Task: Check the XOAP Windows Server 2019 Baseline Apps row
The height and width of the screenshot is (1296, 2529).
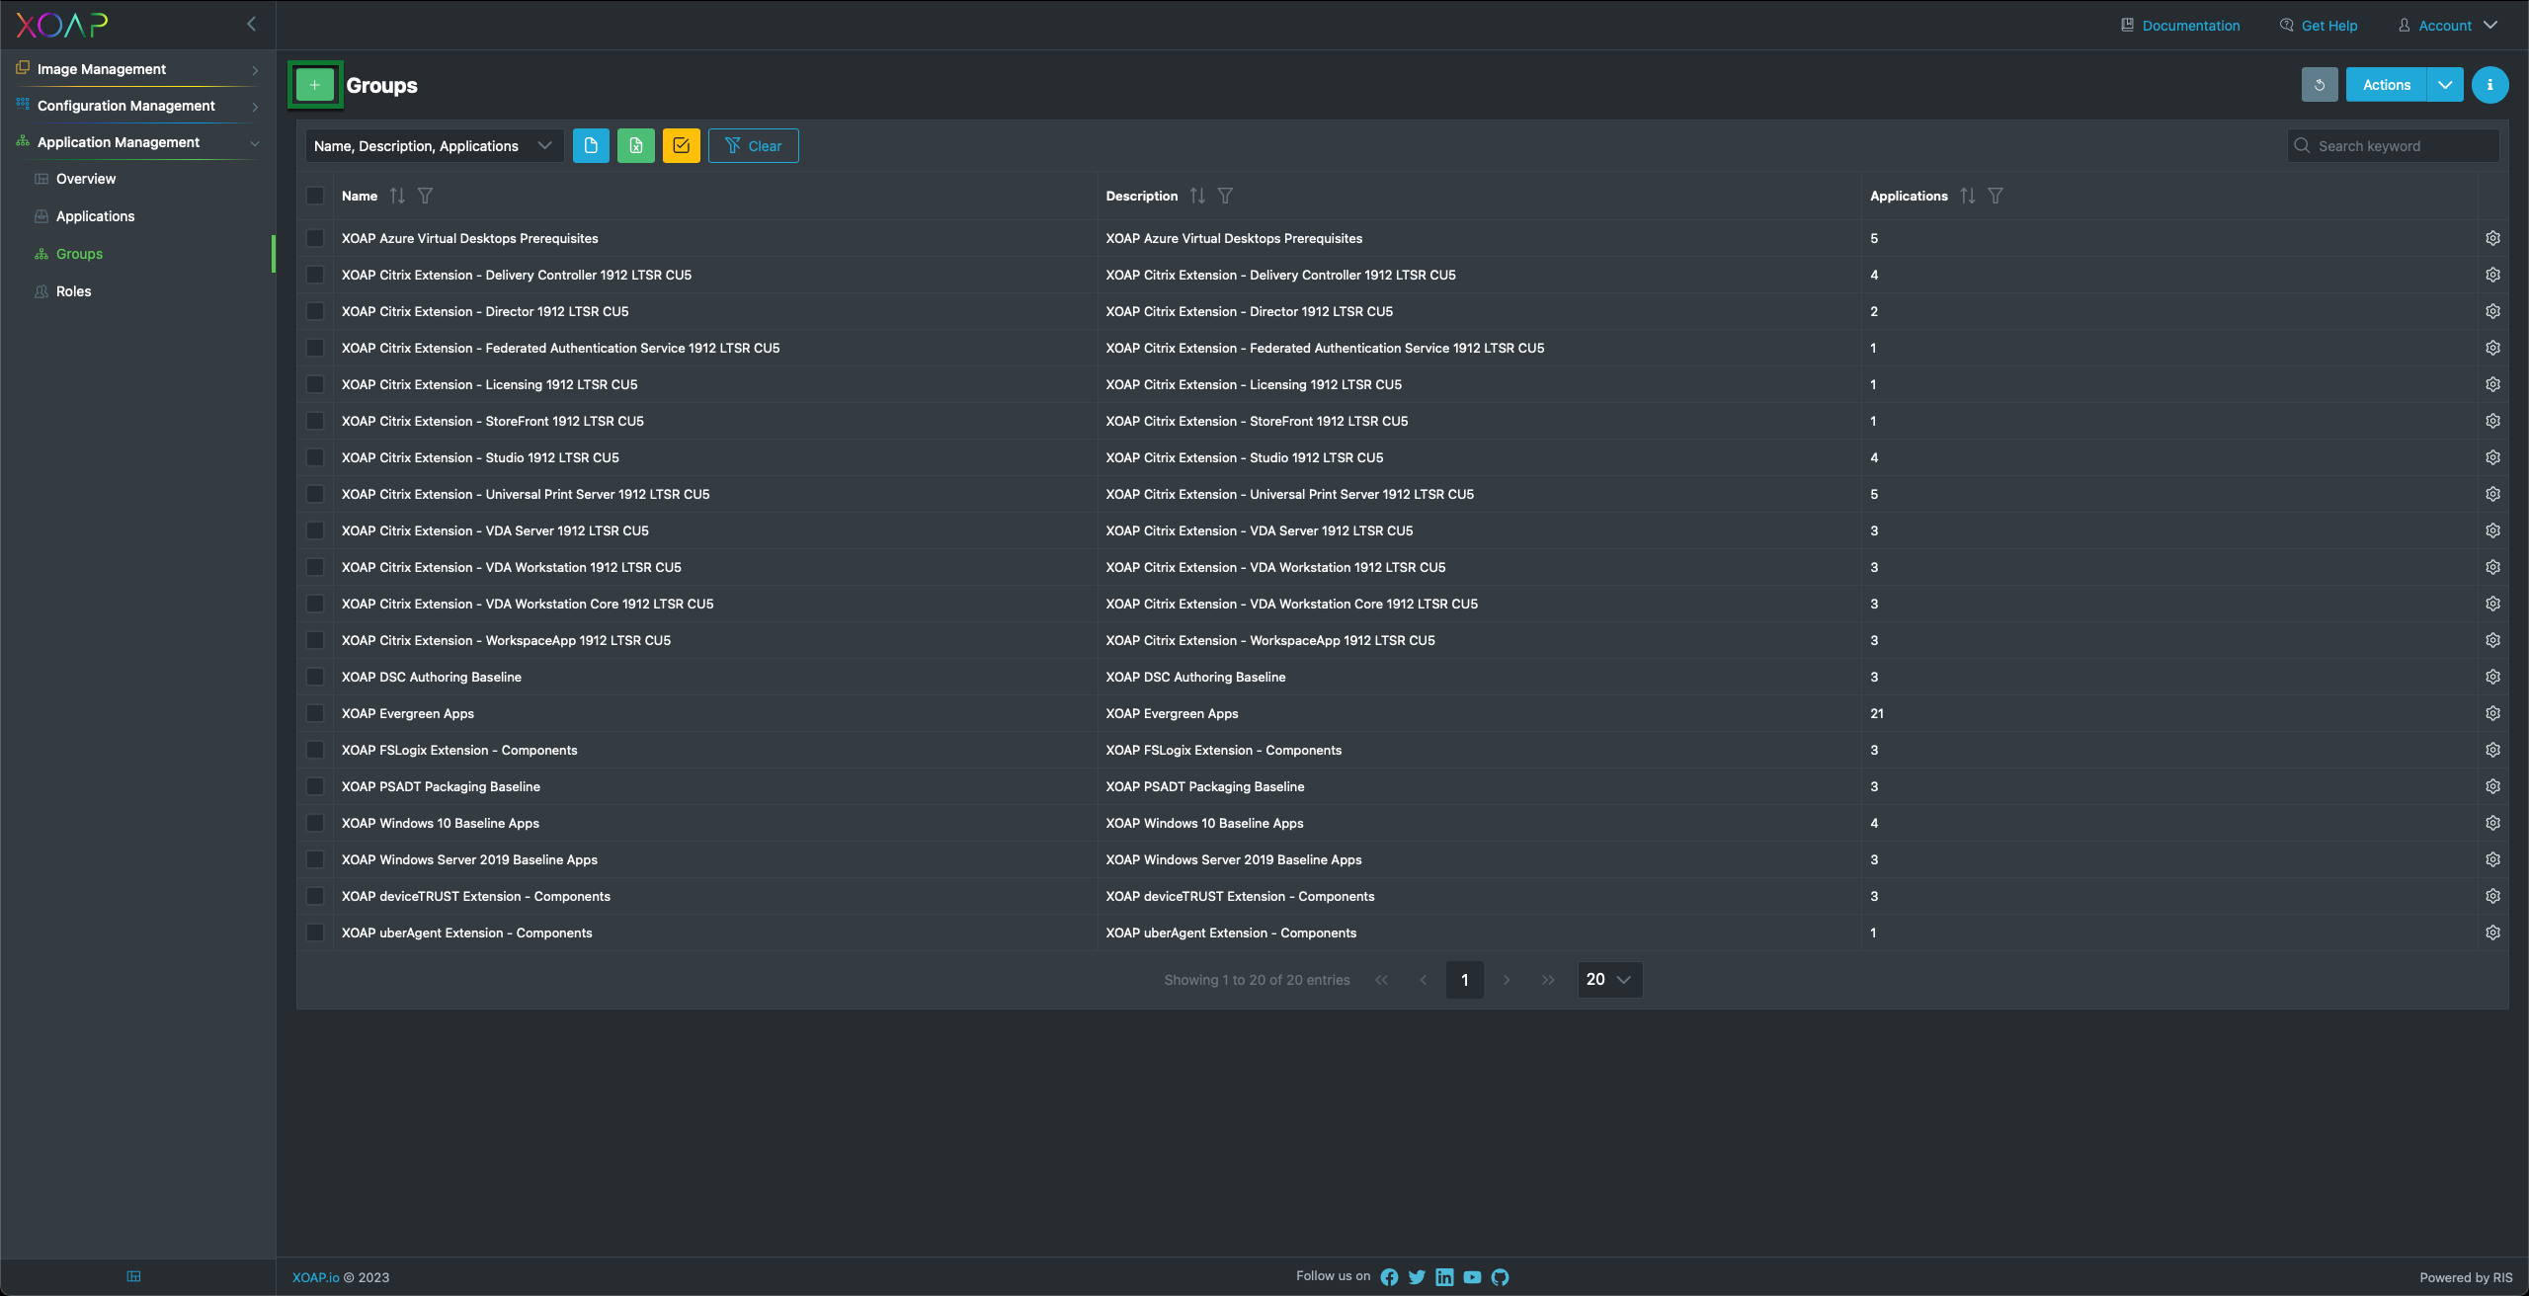Action: 315,859
